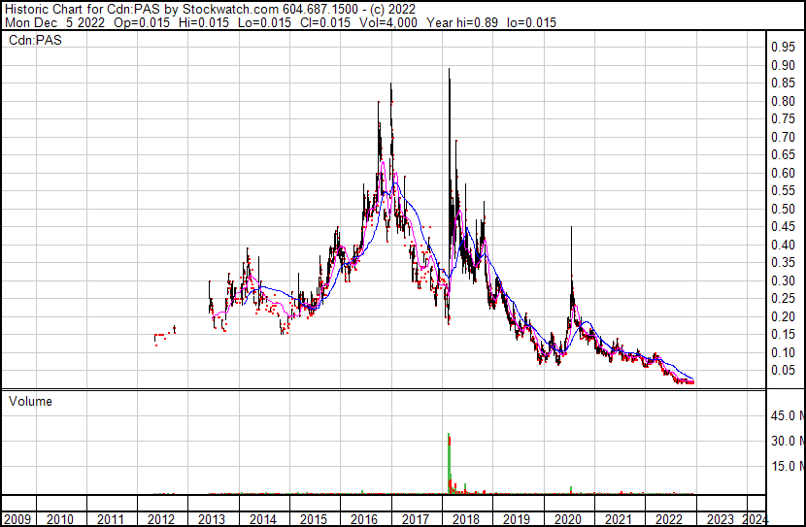Image resolution: width=806 pixels, height=527 pixels.
Task: Click the 2024 year label on time axis
Action: (x=754, y=518)
